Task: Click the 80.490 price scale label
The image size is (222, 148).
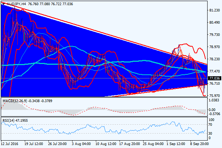Action: 215,23
